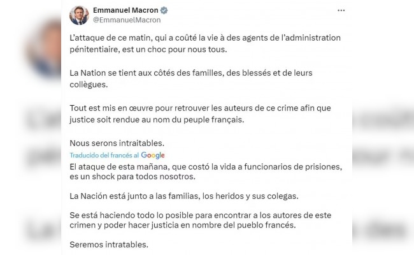Open the three-dot more options menu
Image resolution: width=414 pixels, height=255 pixels.
341,11
